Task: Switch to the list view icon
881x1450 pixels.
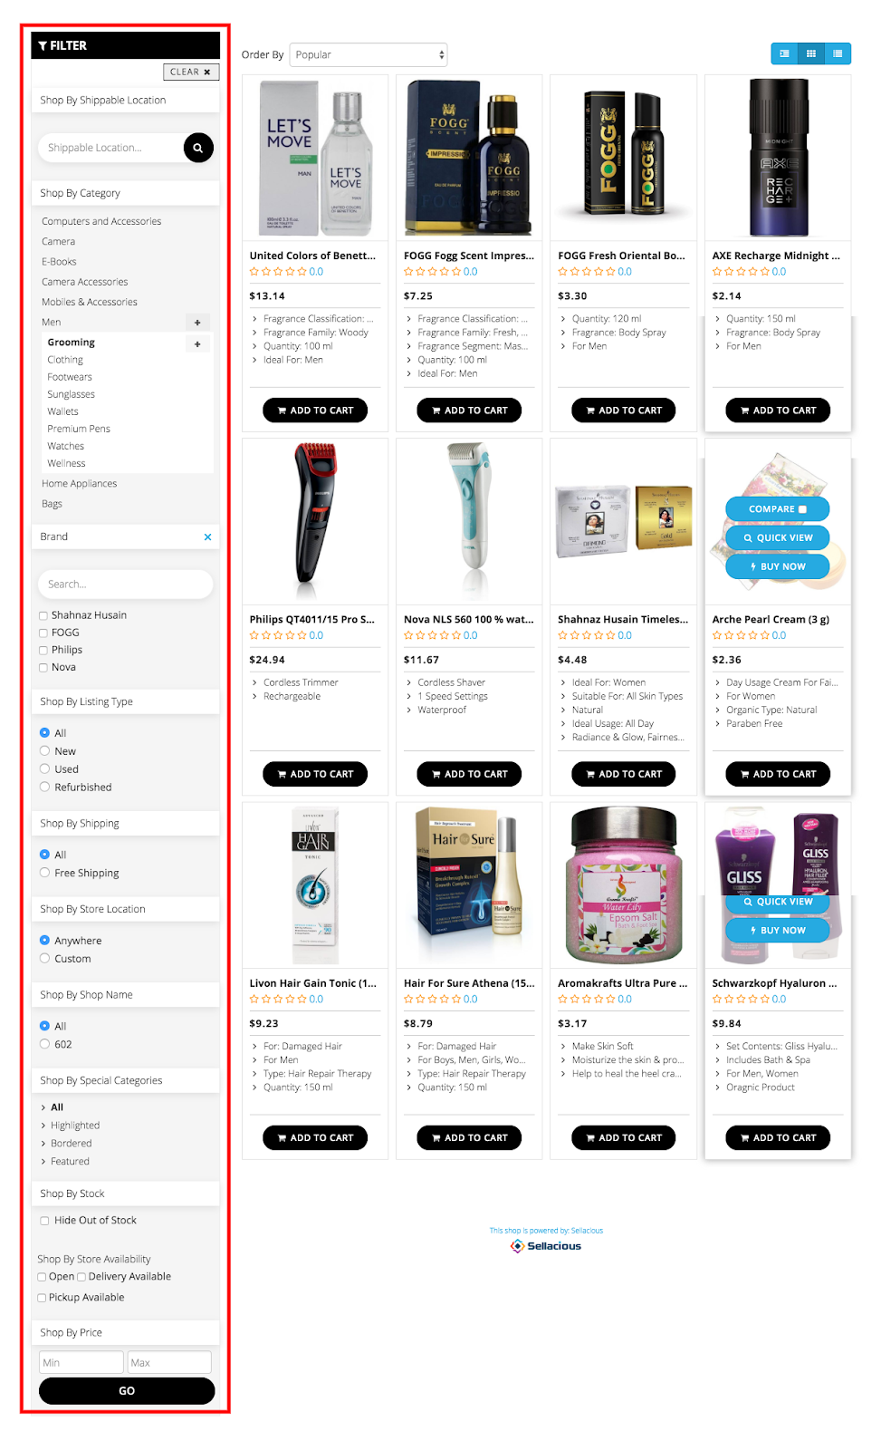Action: point(838,54)
